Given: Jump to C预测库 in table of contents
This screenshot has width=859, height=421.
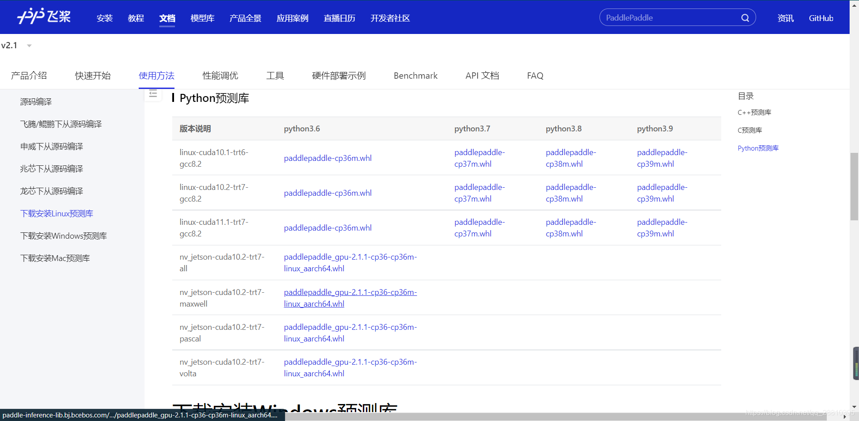Looking at the screenshot, I should coord(750,131).
